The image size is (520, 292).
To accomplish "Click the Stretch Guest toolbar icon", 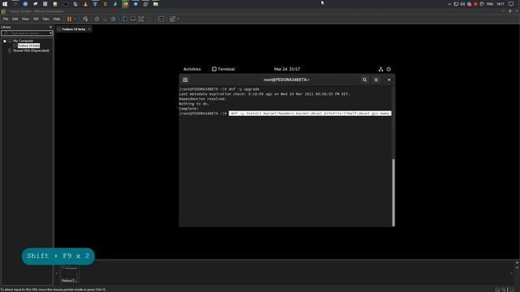I will click(172, 19).
